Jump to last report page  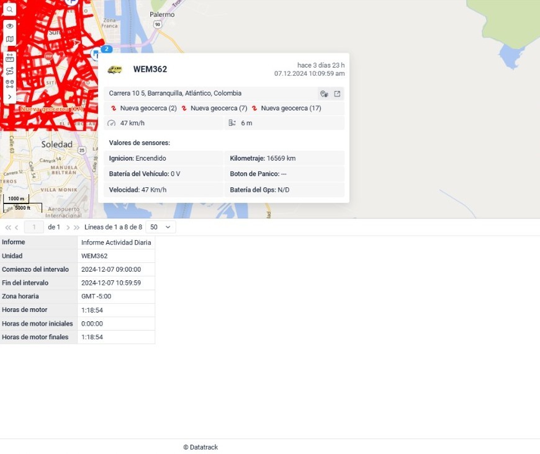tap(77, 228)
